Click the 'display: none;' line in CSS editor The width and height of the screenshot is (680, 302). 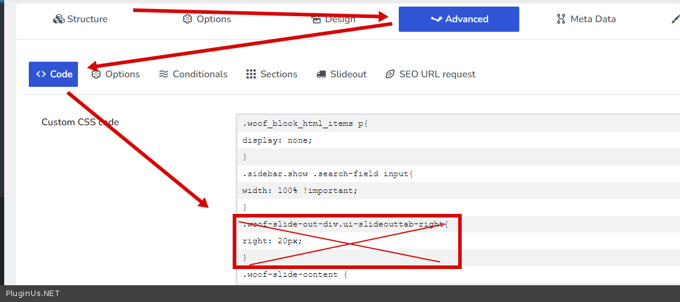click(x=277, y=140)
